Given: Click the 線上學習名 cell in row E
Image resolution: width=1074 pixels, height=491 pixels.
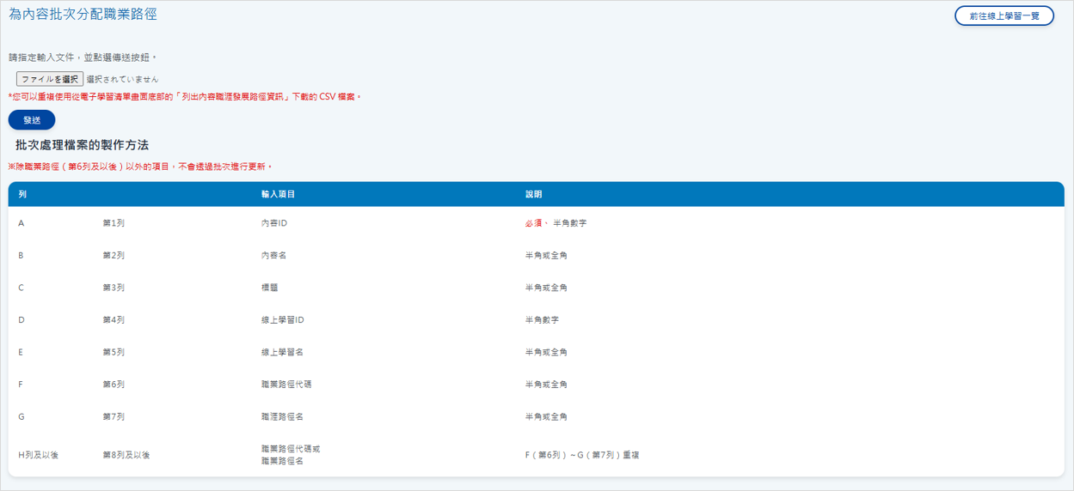Looking at the screenshot, I should pyautogui.click(x=282, y=352).
